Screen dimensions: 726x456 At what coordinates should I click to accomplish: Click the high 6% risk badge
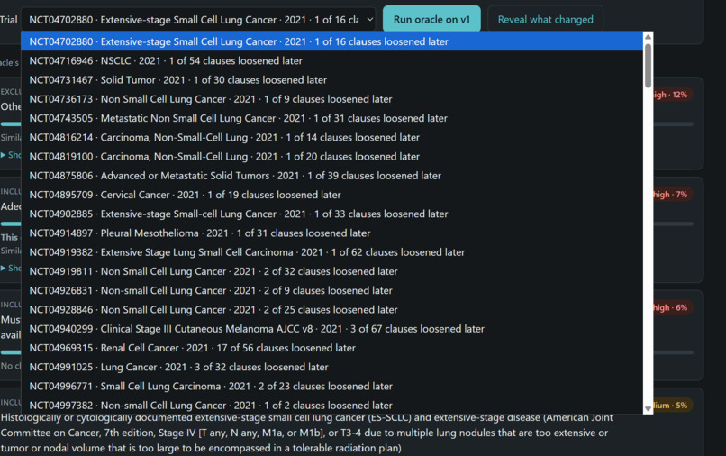[672, 307]
